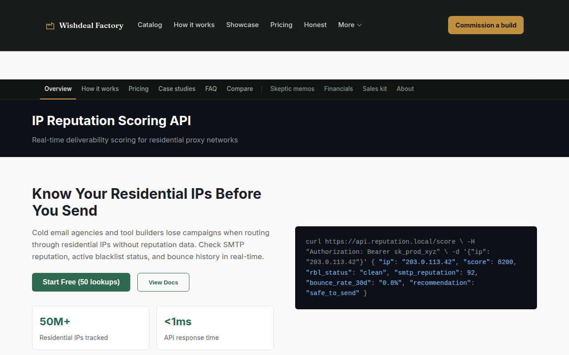
Task: Open the About tab
Action: pyautogui.click(x=405, y=89)
